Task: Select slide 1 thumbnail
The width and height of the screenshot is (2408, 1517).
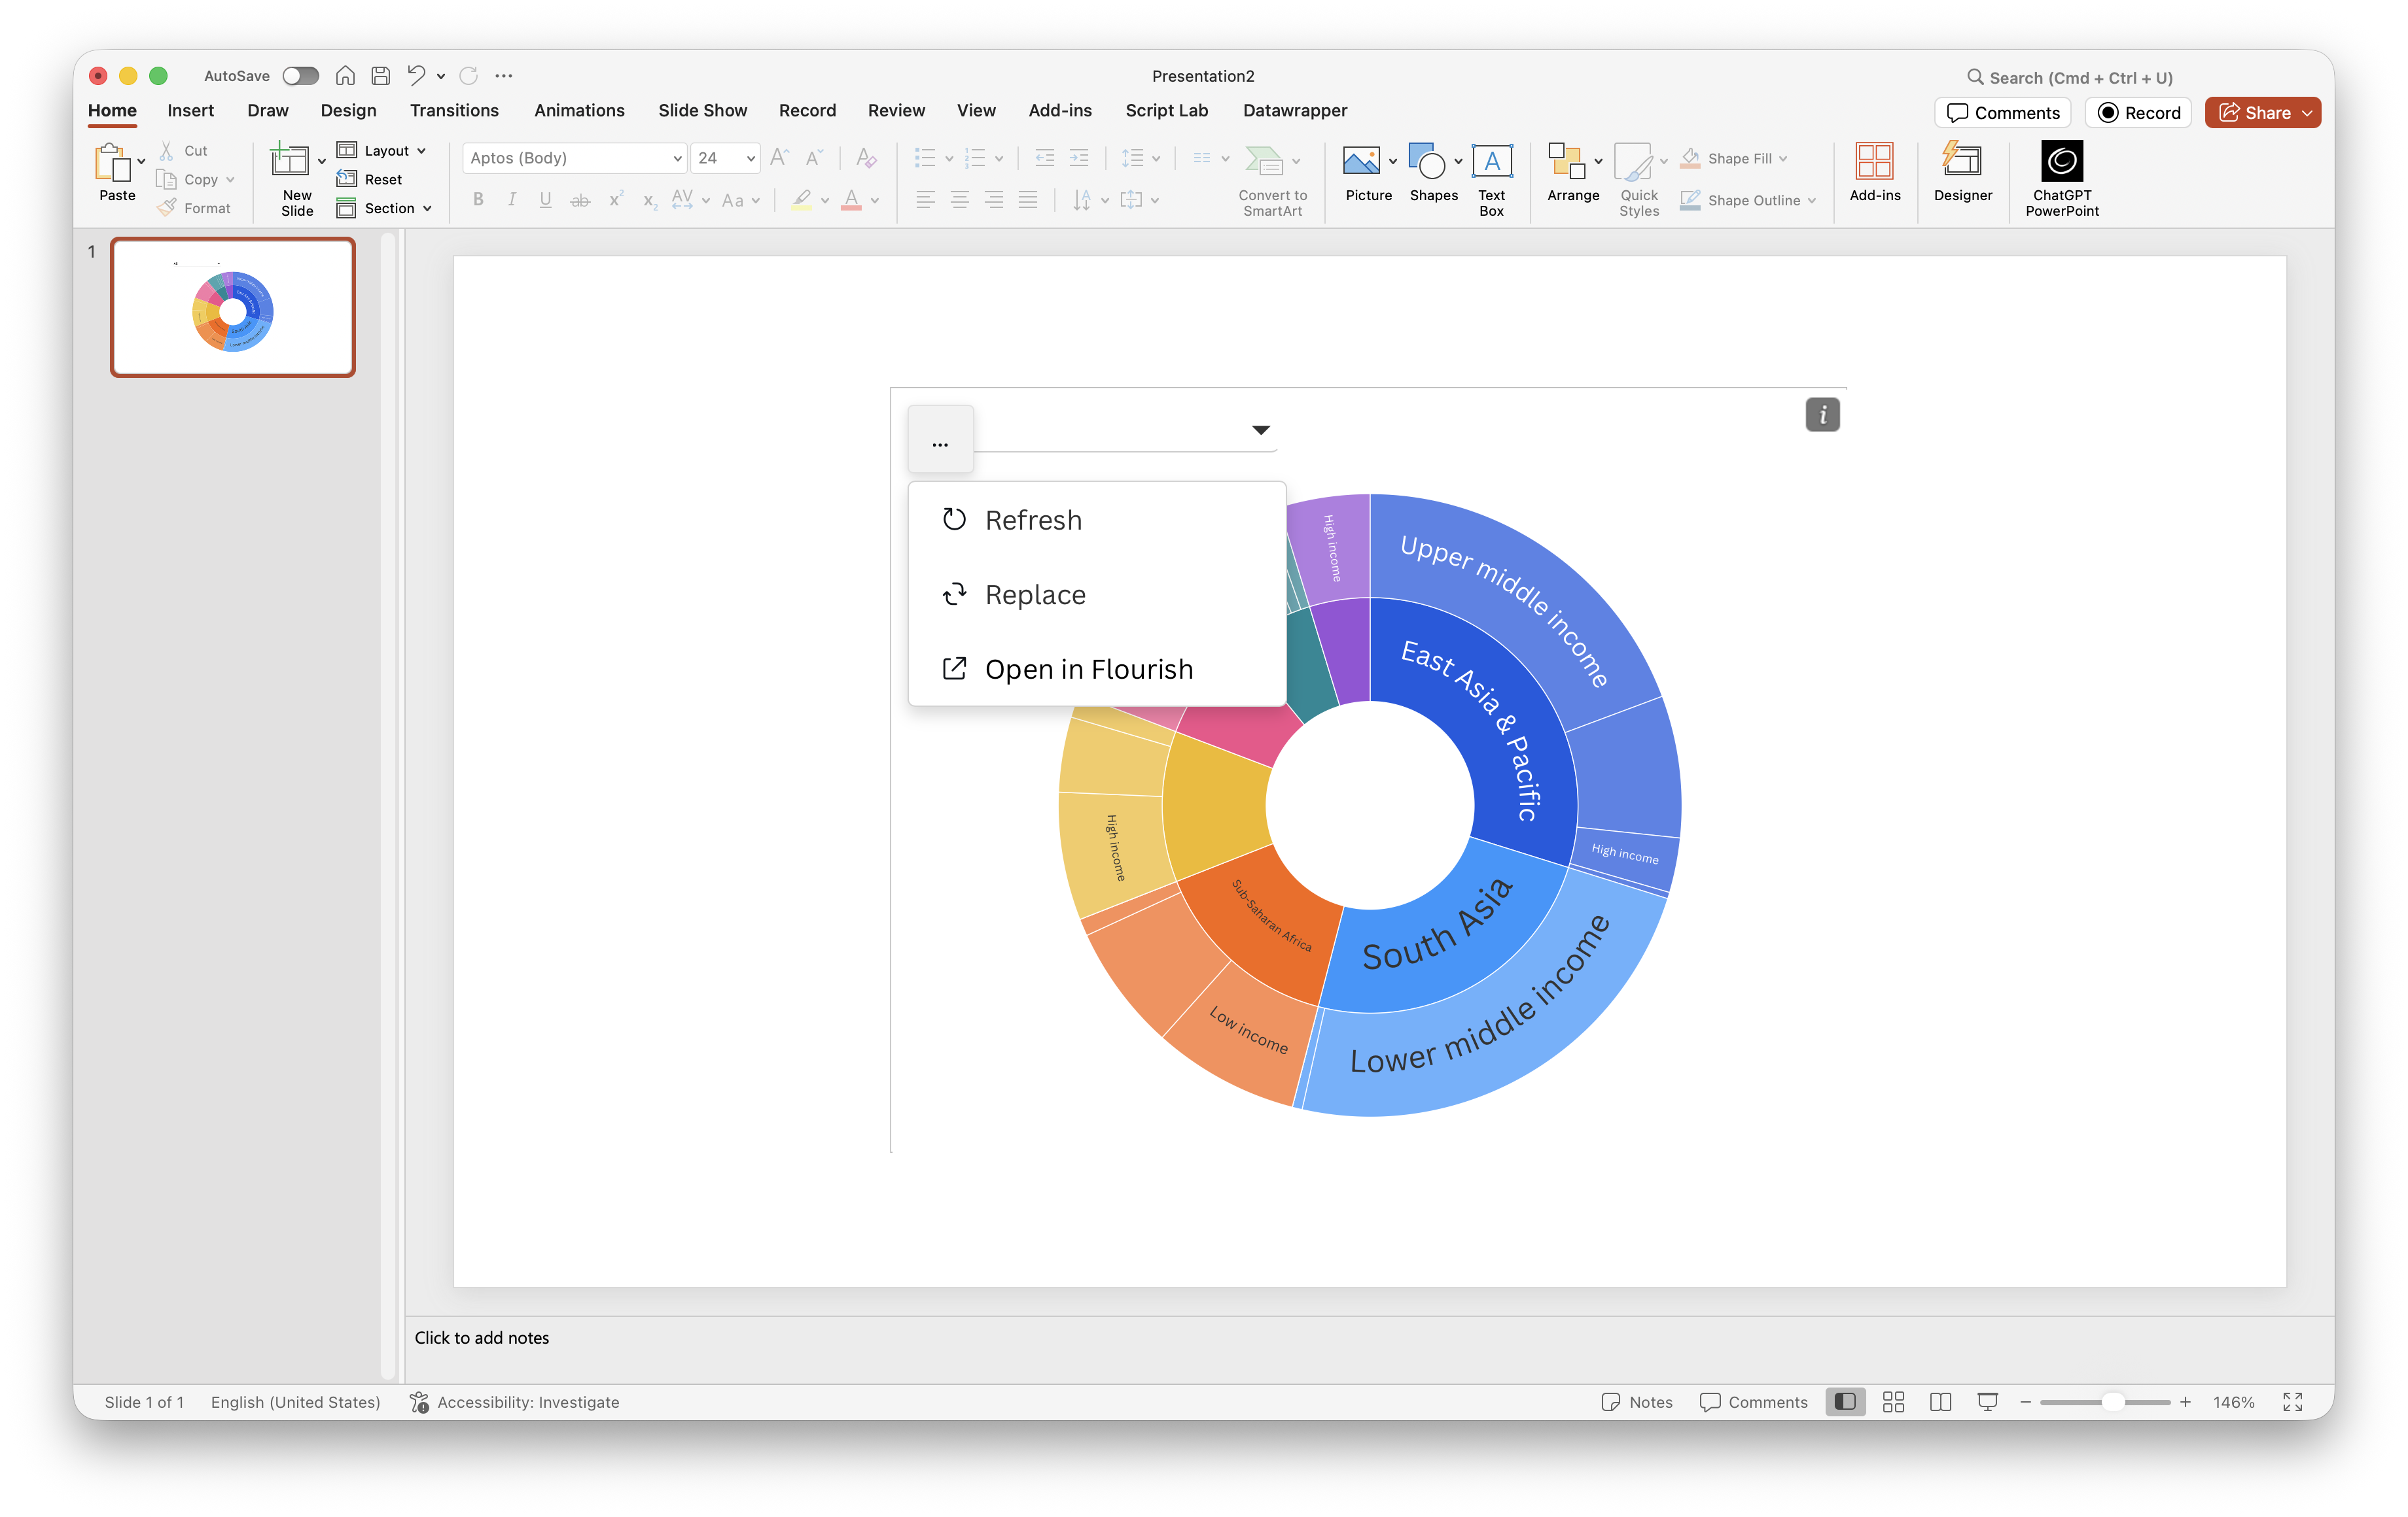Action: coord(232,308)
